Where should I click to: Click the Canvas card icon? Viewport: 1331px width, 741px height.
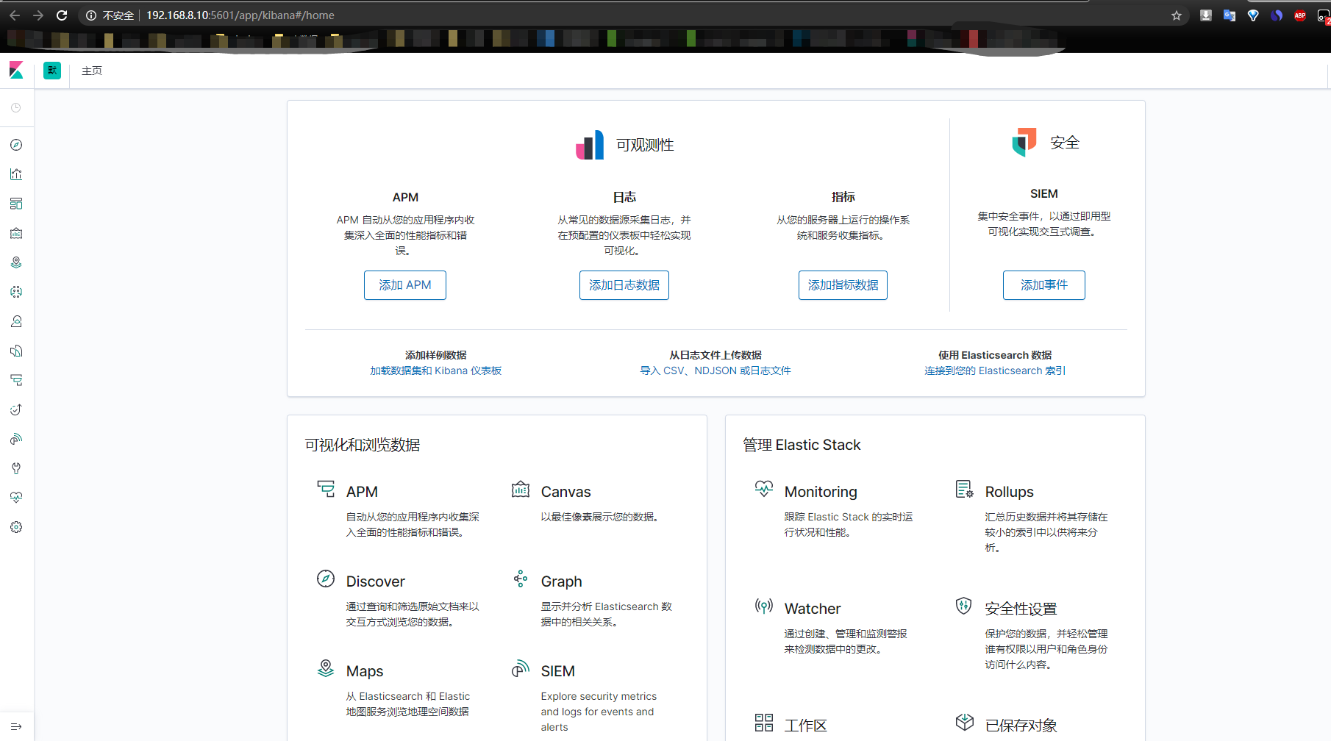[x=521, y=489]
